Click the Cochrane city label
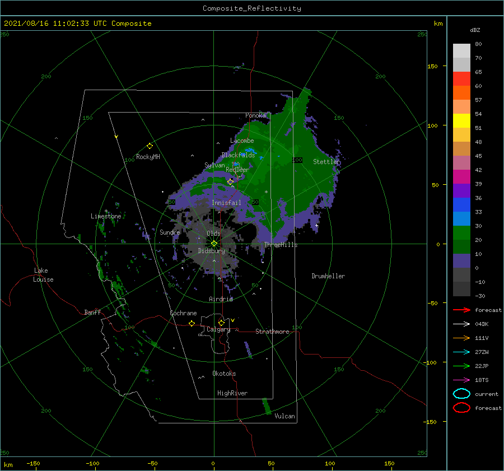Image resolution: width=504 pixels, height=471 pixels. click(183, 313)
